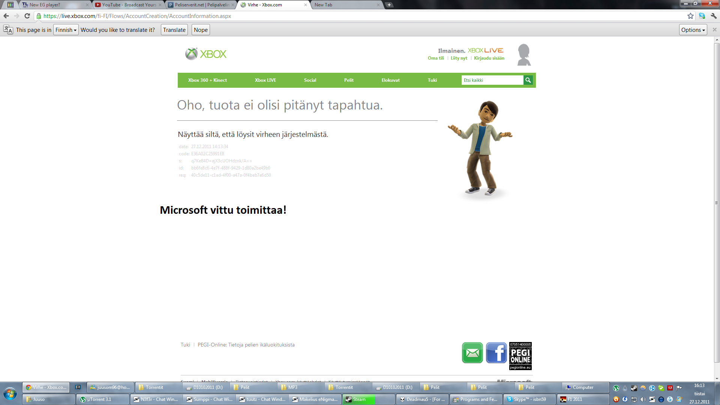Reload the page with refresh icon
This screenshot has height=405, width=720.
(x=27, y=16)
